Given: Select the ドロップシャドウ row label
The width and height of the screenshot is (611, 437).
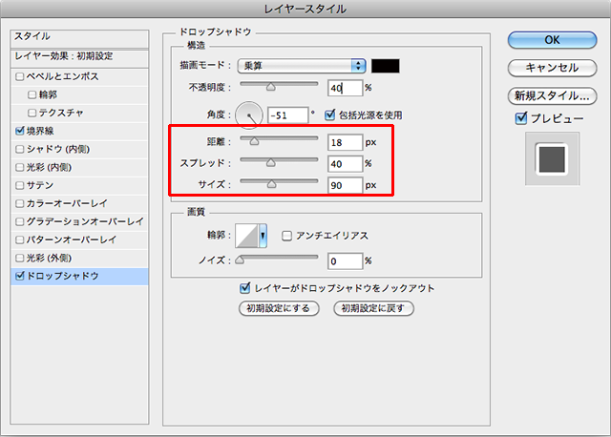Looking at the screenshot, I should pyautogui.click(x=63, y=276).
